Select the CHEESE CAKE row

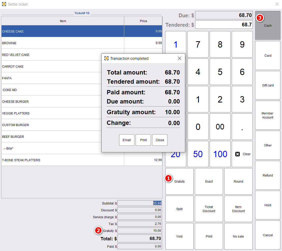click(x=82, y=31)
